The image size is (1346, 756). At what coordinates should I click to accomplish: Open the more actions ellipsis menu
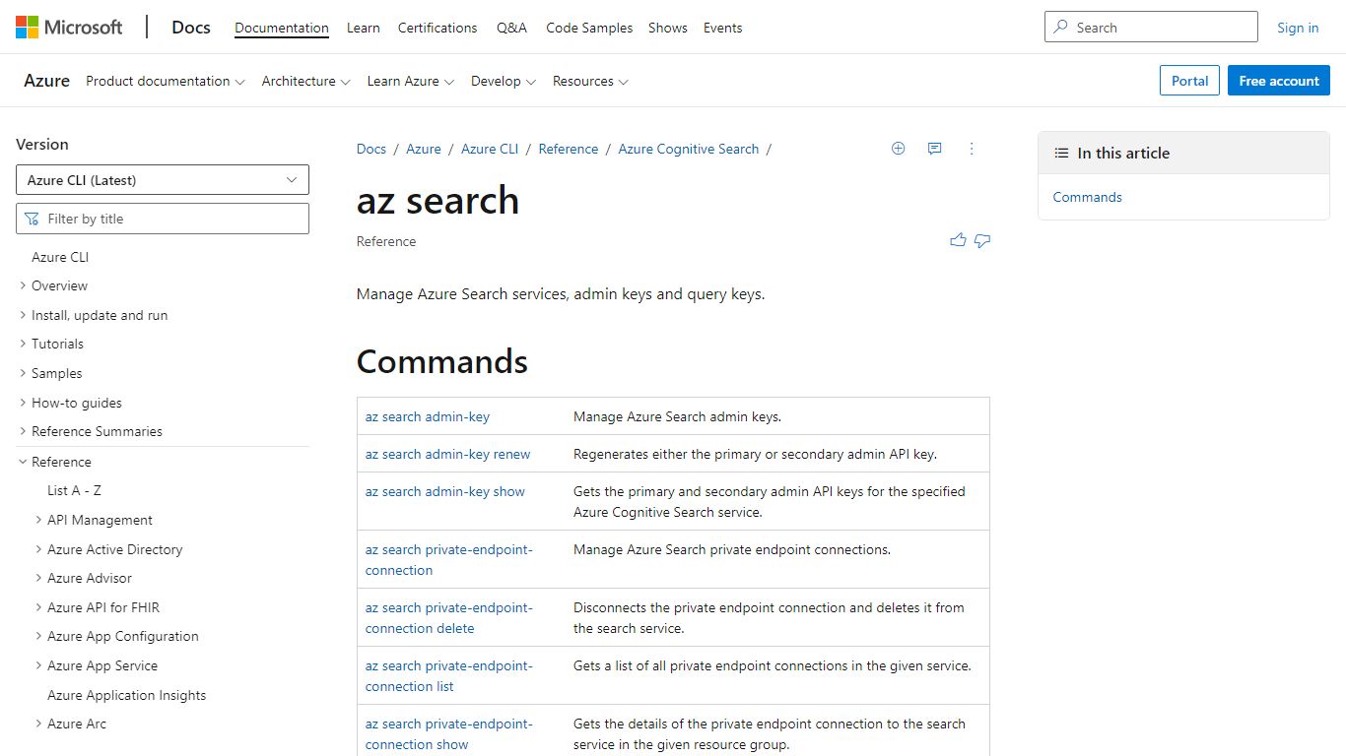[x=972, y=149]
